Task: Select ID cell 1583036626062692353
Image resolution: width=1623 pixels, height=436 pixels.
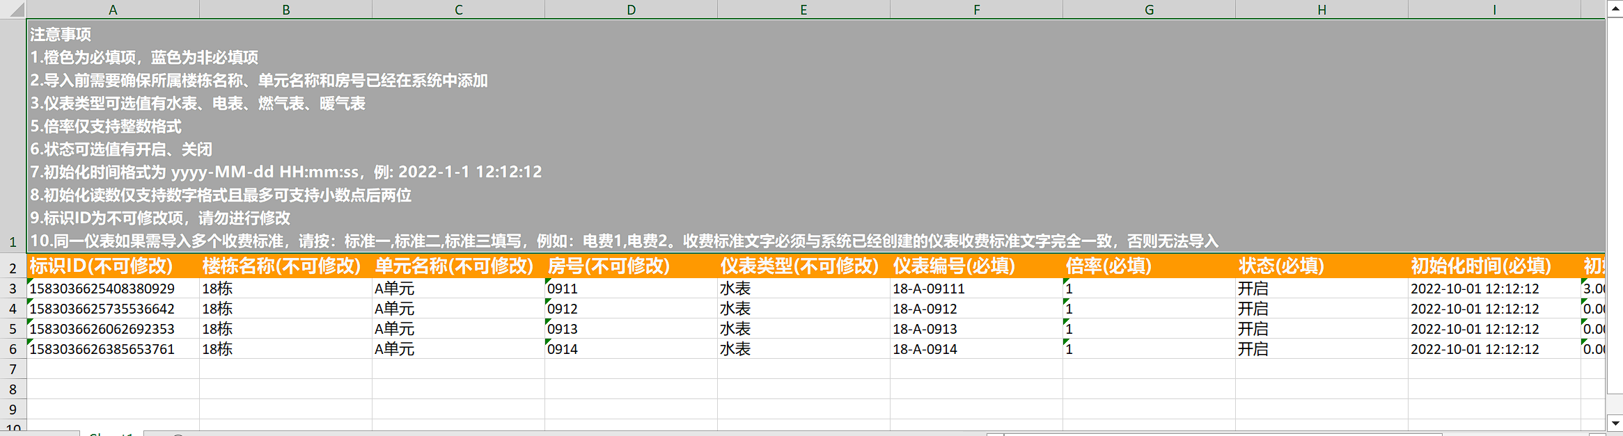Action: coord(113,329)
